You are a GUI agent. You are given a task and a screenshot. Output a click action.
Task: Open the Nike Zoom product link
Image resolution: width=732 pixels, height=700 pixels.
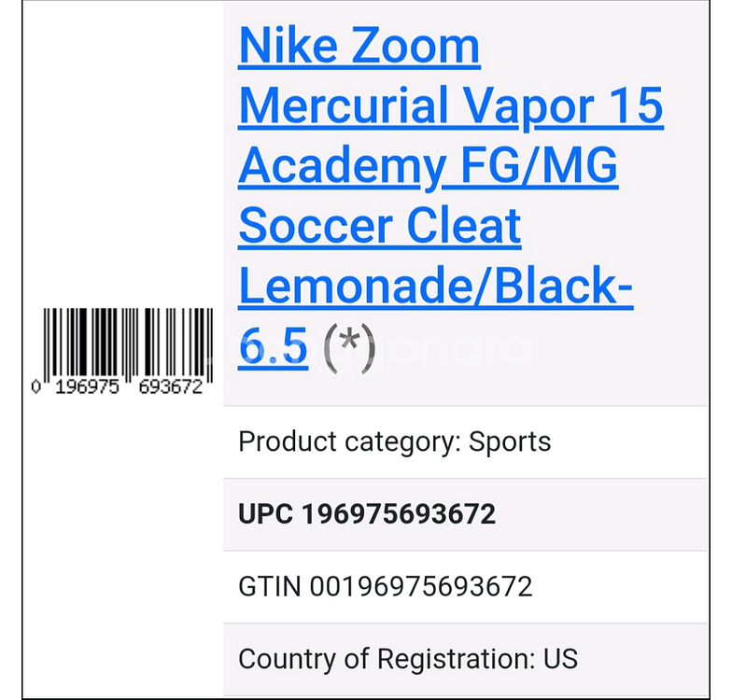[x=359, y=47]
